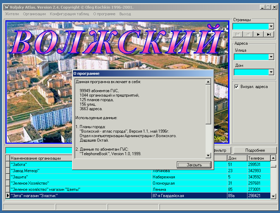Open the Конфигурация таблиц menu
This screenshot has height=213, width=280.
coord(69,14)
